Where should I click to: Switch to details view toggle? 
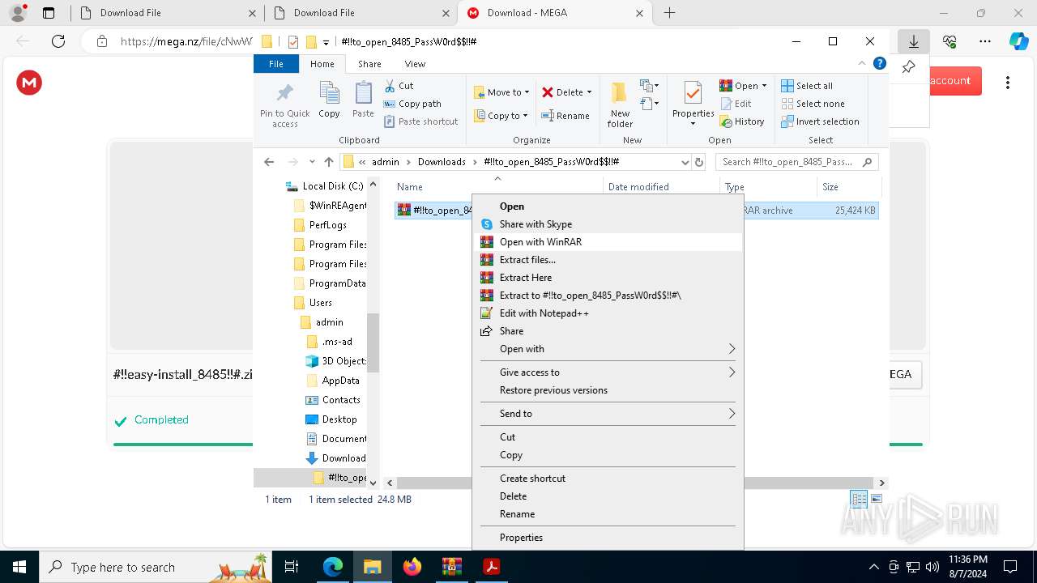click(x=859, y=499)
